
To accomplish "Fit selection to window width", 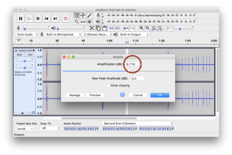I will (x=154, y=28).
